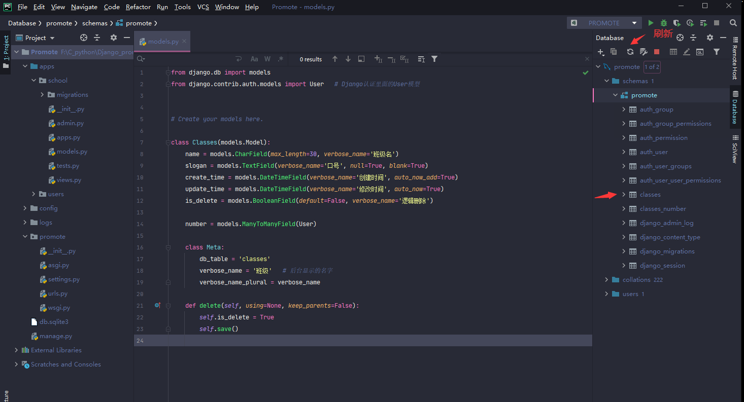The image size is (744, 402).
Task: Select classes_number table
Action: pyautogui.click(x=663, y=209)
